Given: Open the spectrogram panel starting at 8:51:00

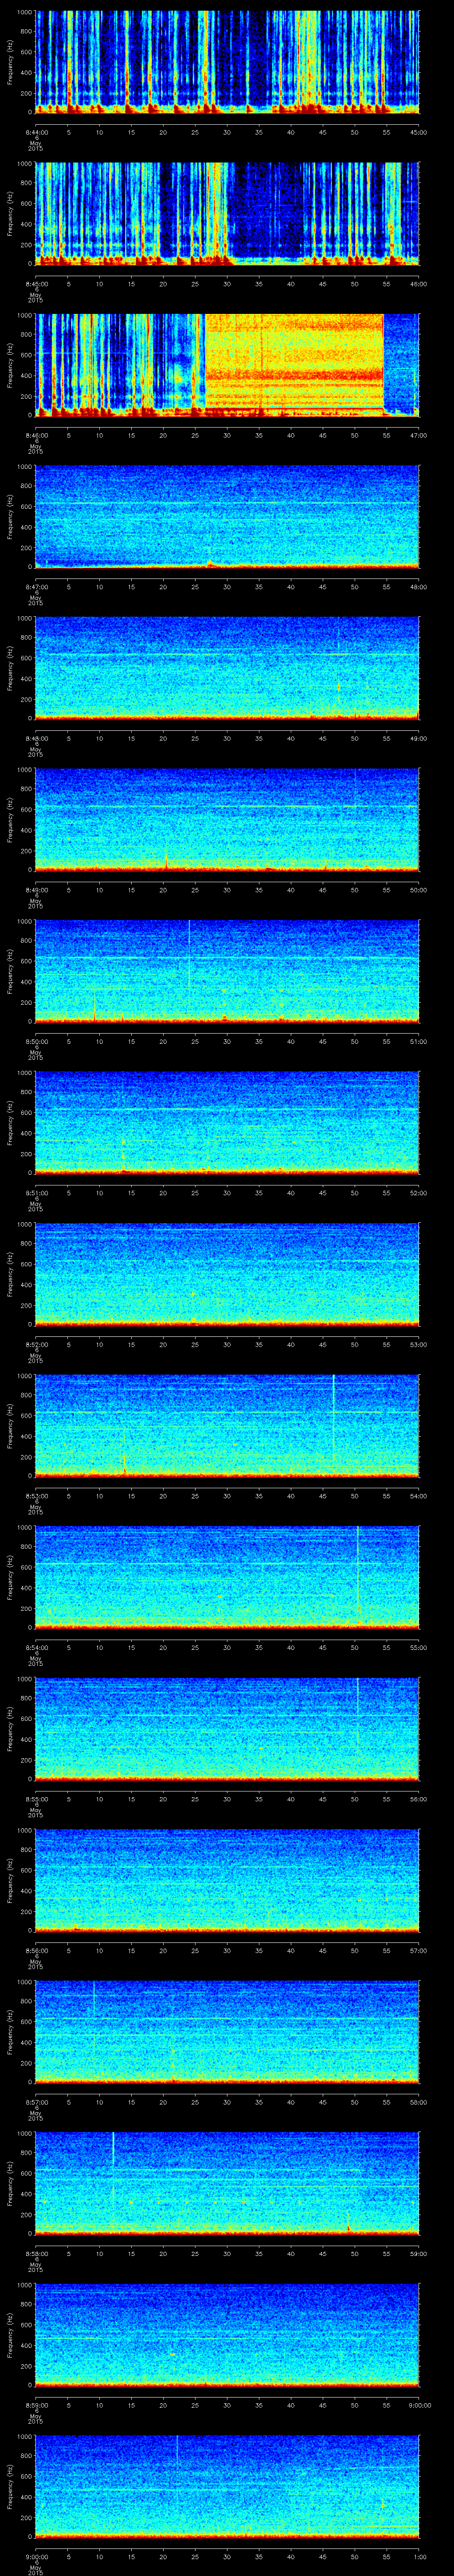Looking at the screenshot, I should point(227,1122).
